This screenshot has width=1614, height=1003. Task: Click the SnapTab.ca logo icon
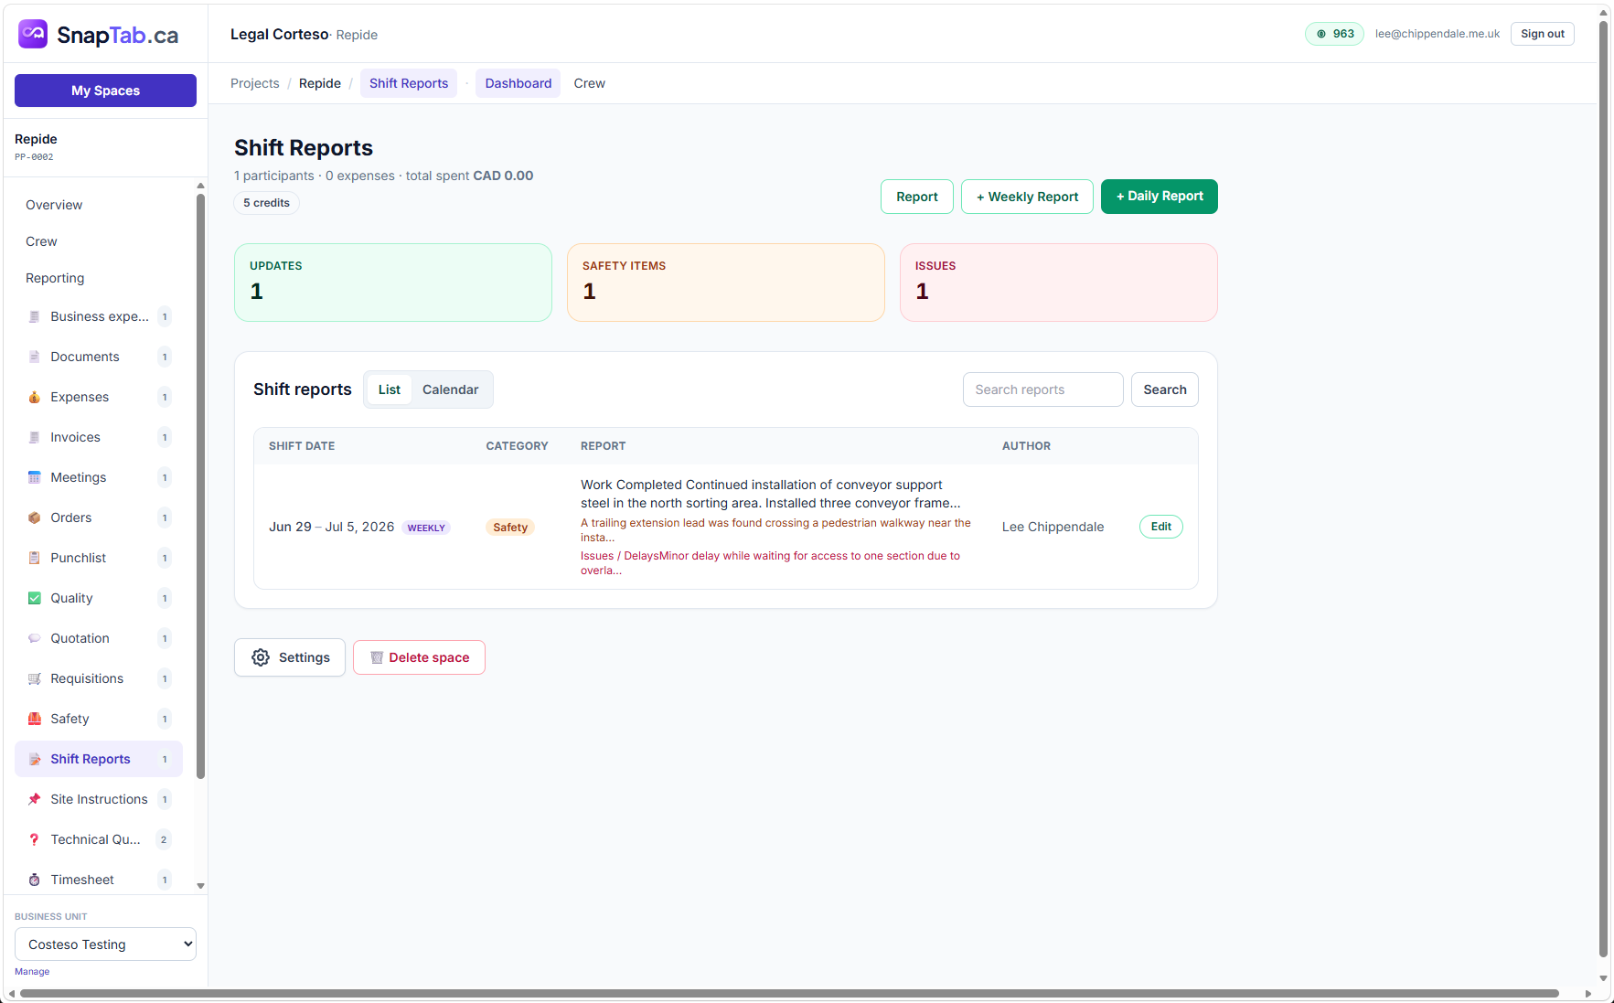tap(33, 34)
